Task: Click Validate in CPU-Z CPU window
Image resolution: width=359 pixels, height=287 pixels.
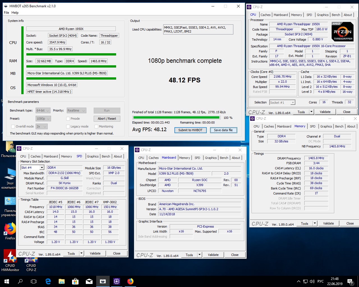Action: click(x=325, y=112)
